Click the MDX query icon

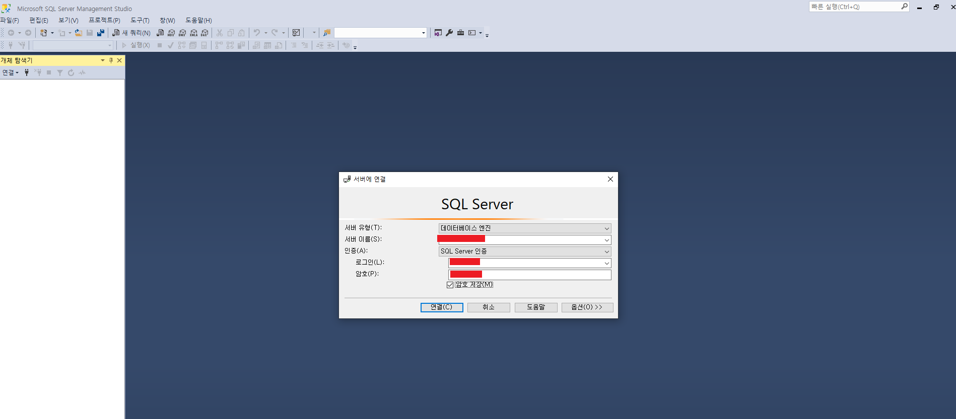171,33
